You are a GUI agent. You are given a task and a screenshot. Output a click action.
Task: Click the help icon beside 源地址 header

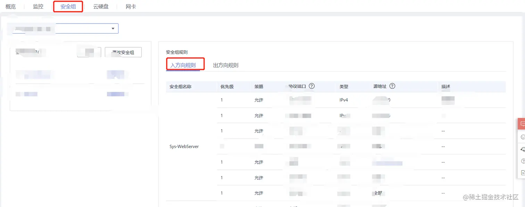(392, 86)
